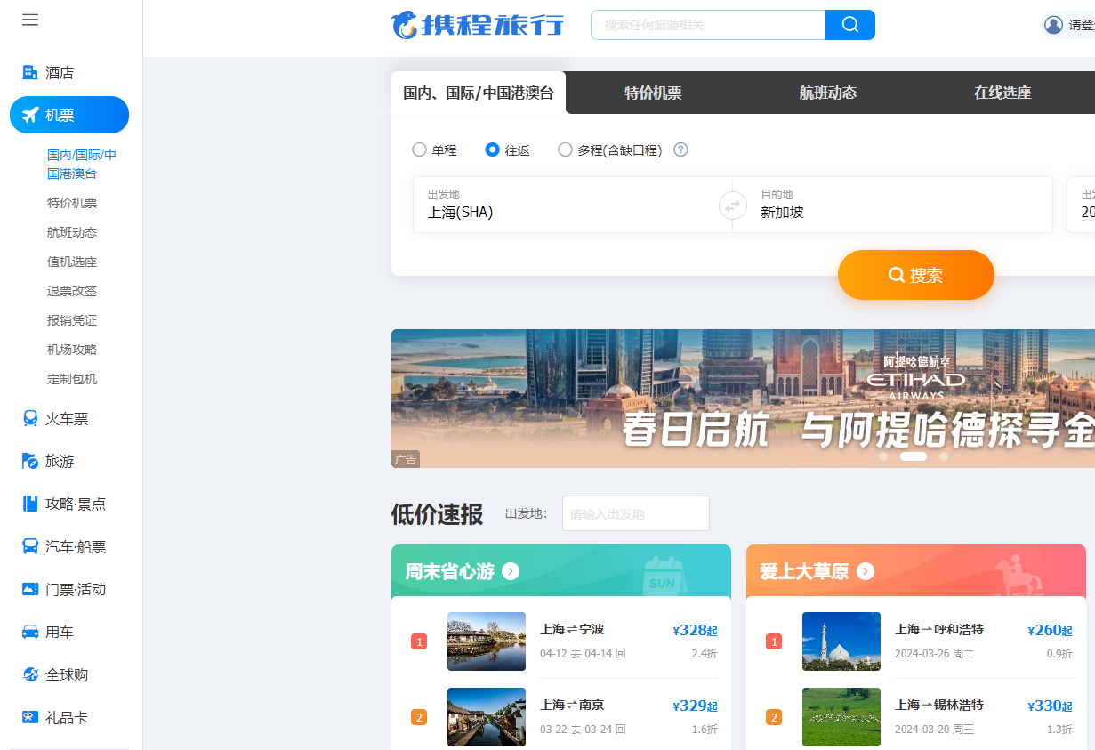Select the 往返 round-trip radio button
This screenshot has height=750, width=1095.
tap(492, 149)
